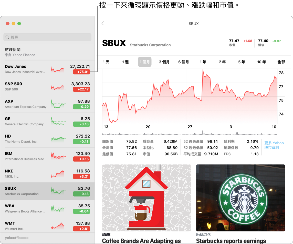Toggle IBM +0.15 change badge
Screen dimensions: 293x244
pyautogui.click(x=81, y=159)
